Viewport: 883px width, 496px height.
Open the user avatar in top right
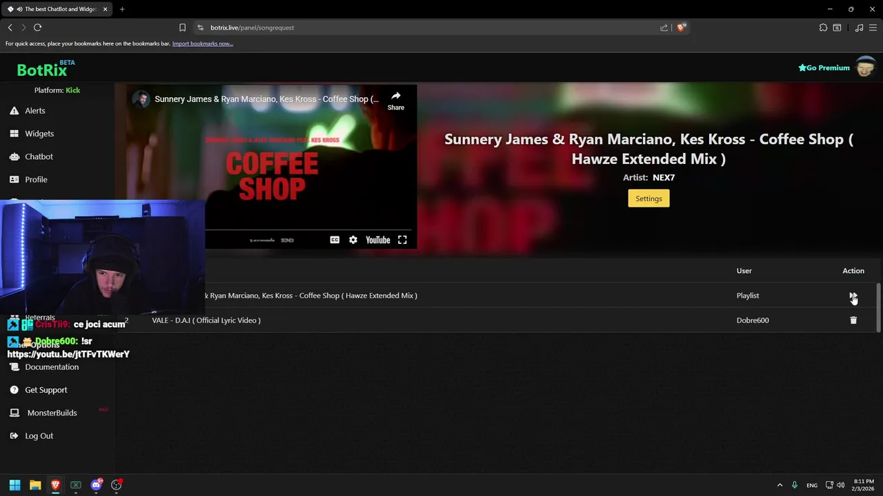tap(865, 68)
